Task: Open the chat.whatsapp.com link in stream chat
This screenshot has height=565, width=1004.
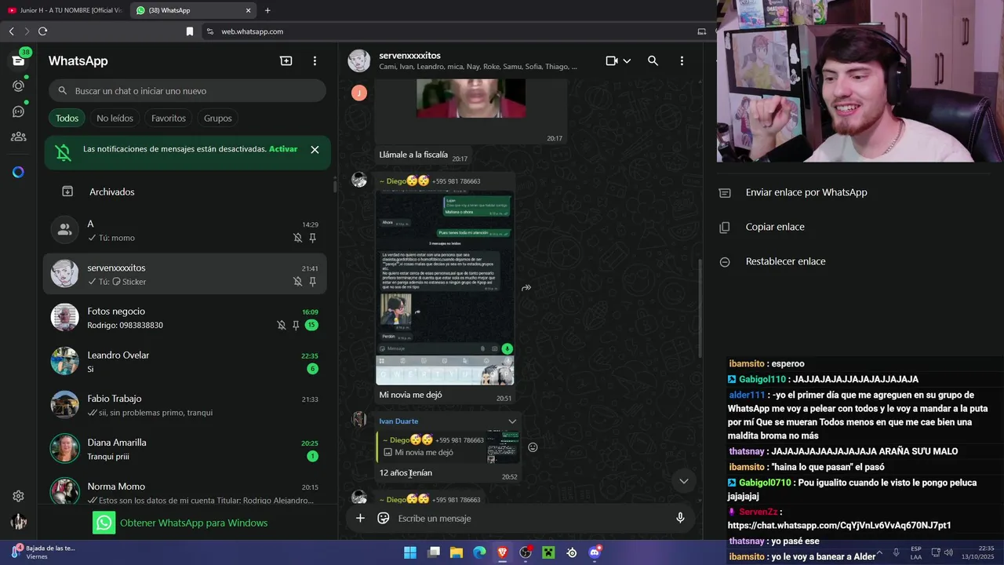Action: (838, 526)
